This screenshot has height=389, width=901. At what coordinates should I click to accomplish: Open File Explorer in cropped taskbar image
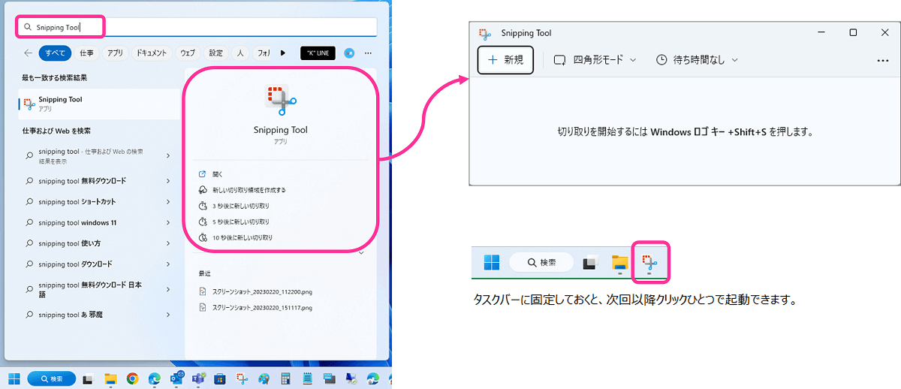[x=619, y=263]
